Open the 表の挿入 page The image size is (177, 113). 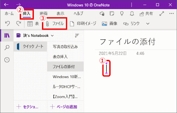click(65, 56)
